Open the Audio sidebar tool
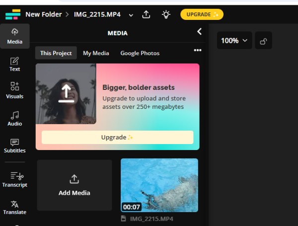Viewport: 298px width, 226px height. (x=14, y=119)
